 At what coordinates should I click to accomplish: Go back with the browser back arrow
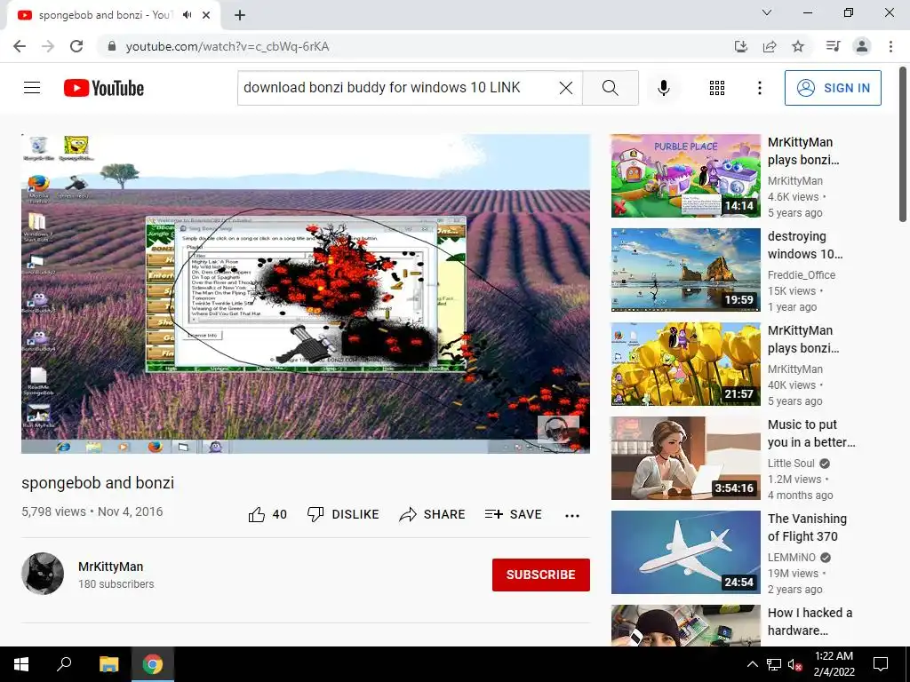point(20,46)
